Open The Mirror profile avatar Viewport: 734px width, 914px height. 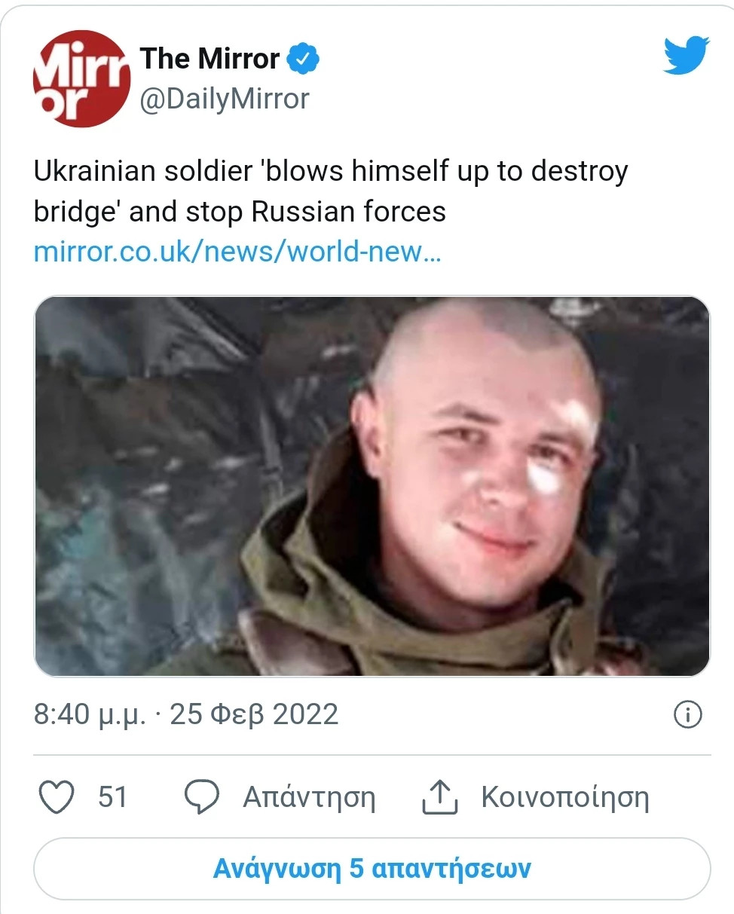pyautogui.click(x=81, y=78)
